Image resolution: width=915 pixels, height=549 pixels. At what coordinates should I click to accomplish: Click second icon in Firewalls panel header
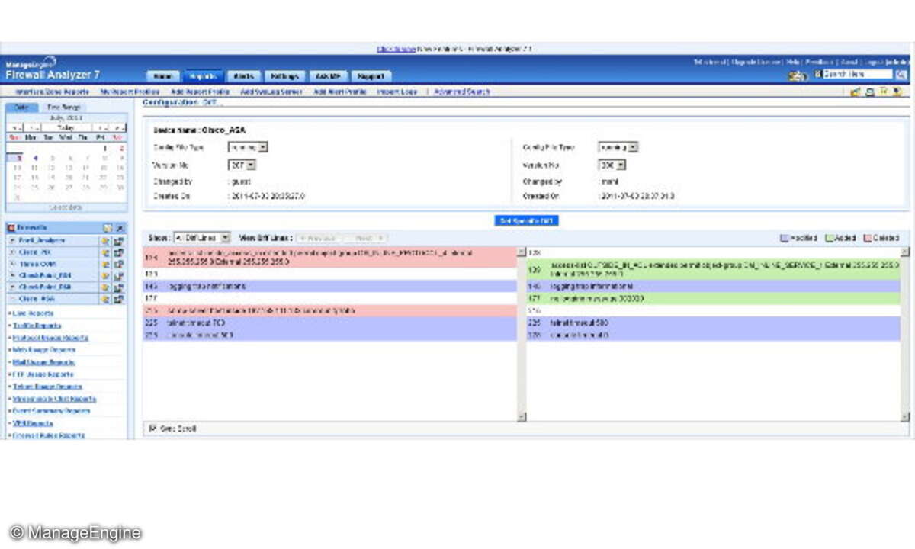tap(120, 227)
